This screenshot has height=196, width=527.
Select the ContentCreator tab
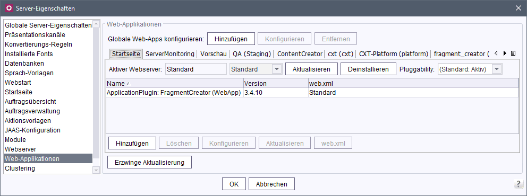click(x=300, y=54)
